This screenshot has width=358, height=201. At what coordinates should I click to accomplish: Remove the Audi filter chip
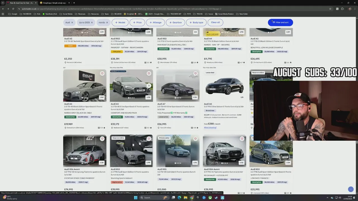click(72, 22)
